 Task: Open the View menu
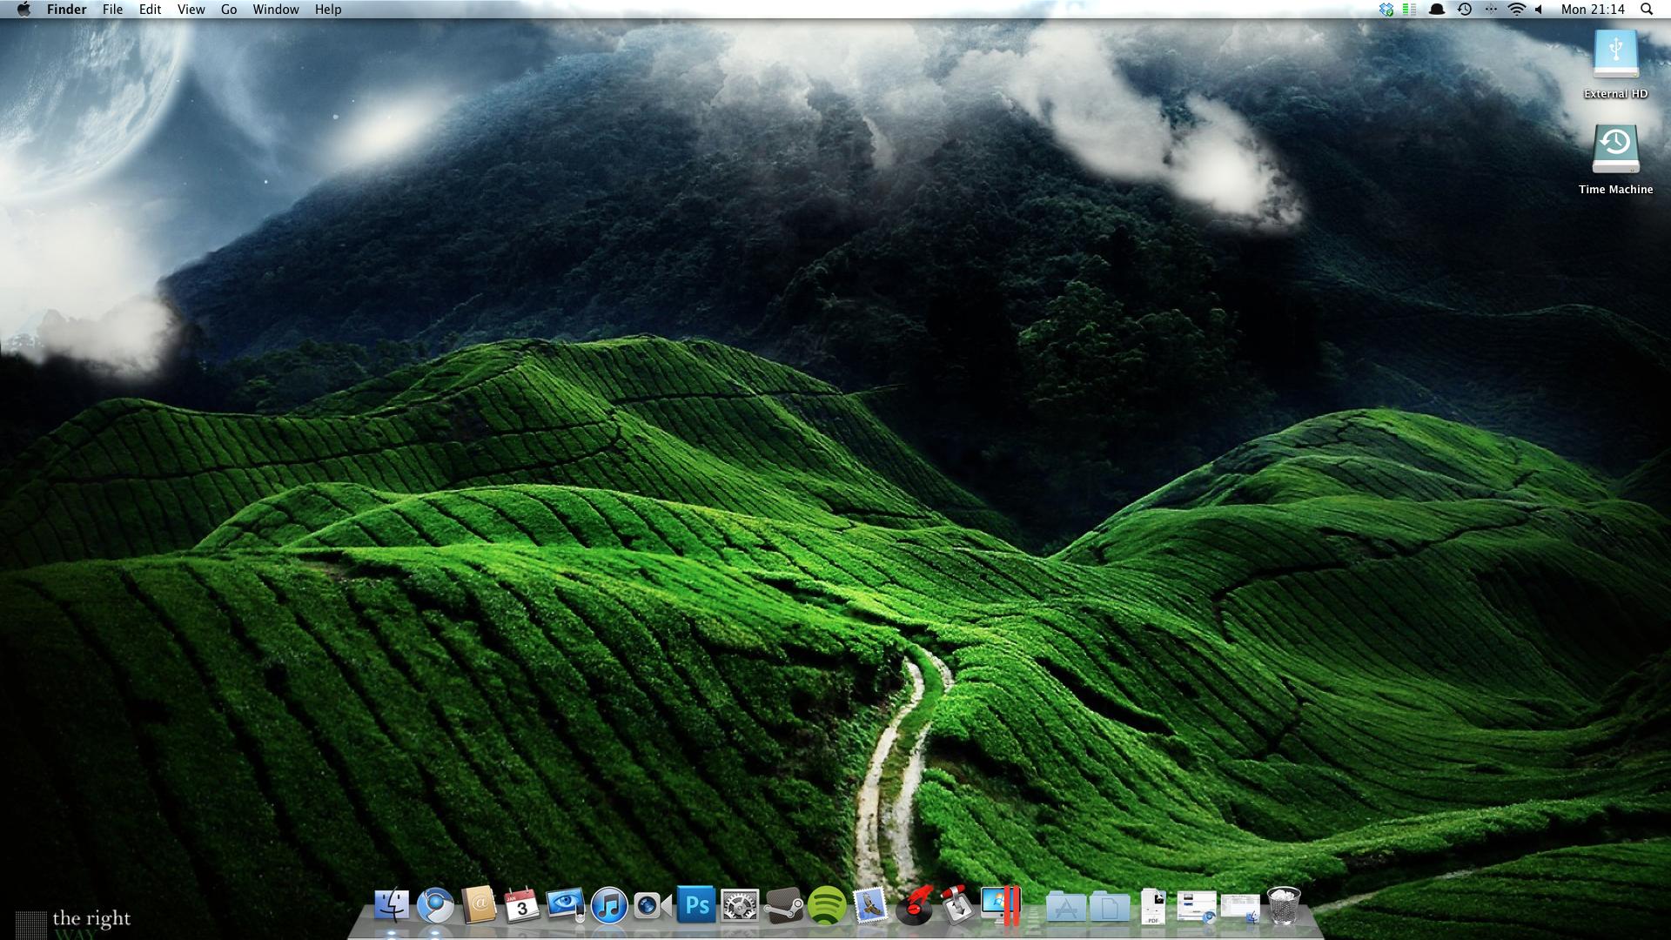click(191, 10)
